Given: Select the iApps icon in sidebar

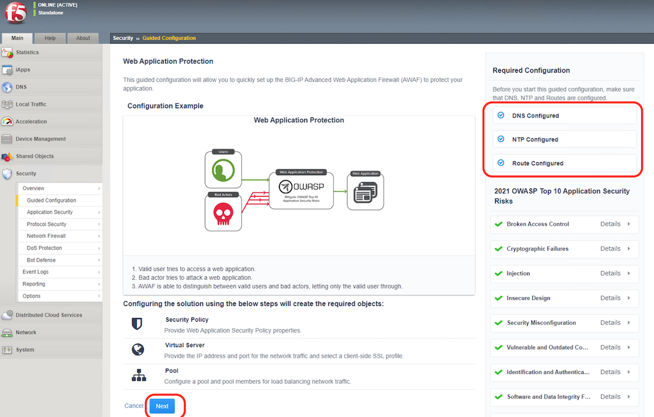Looking at the screenshot, I should click(x=7, y=70).
